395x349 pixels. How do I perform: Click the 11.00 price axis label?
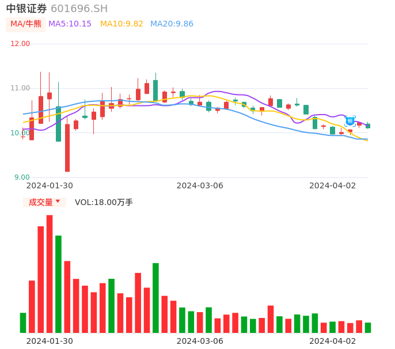click(x=20, y=88)
